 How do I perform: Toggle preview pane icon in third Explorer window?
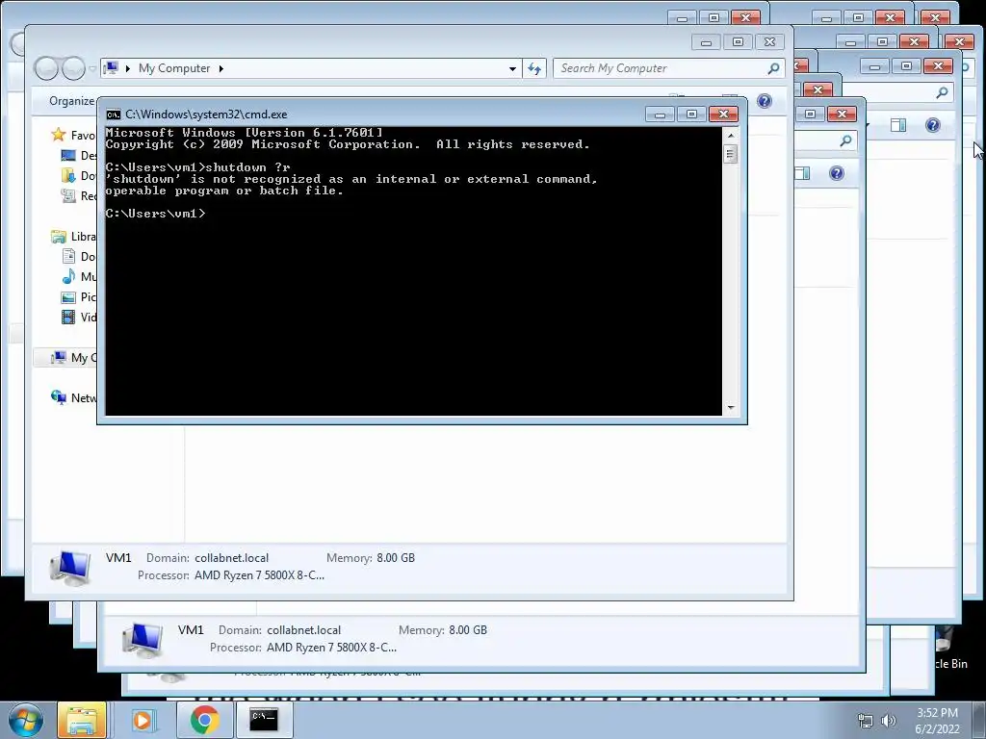click(x=898, y=125)
